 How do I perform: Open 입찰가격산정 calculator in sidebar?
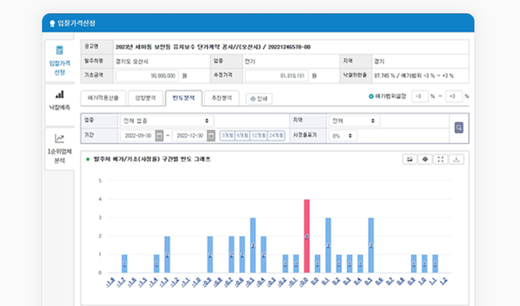pos(60,60)
